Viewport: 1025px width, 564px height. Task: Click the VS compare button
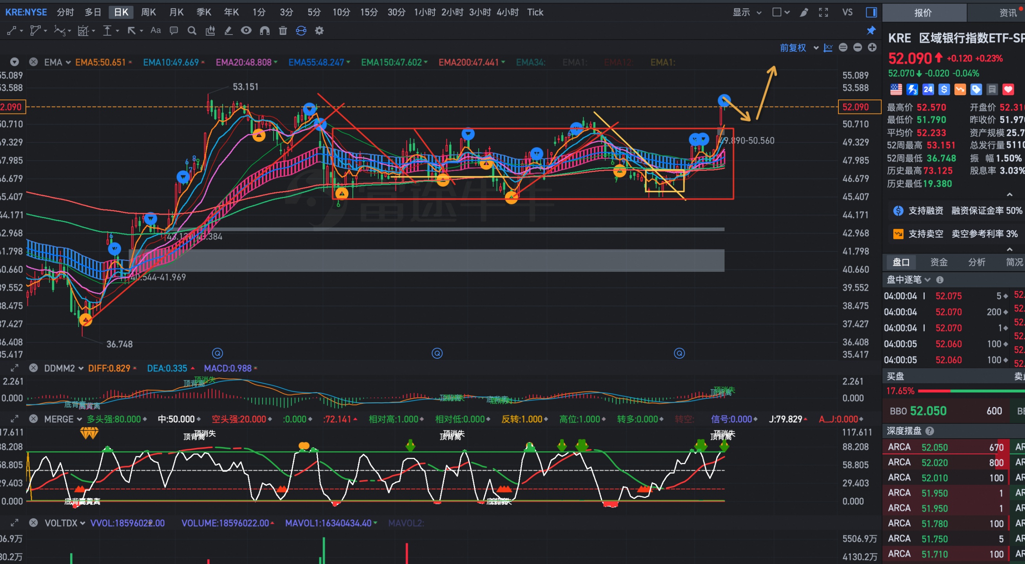point(847,12)
